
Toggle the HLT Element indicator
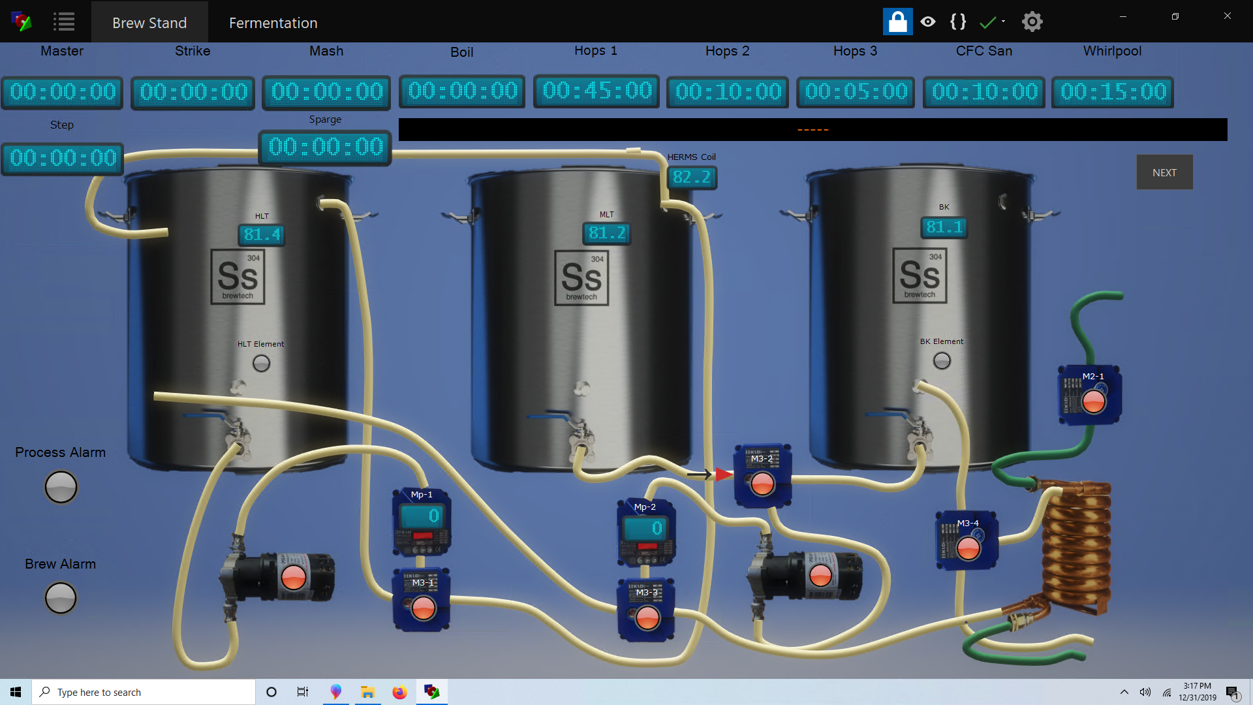(x=261, y=363)
